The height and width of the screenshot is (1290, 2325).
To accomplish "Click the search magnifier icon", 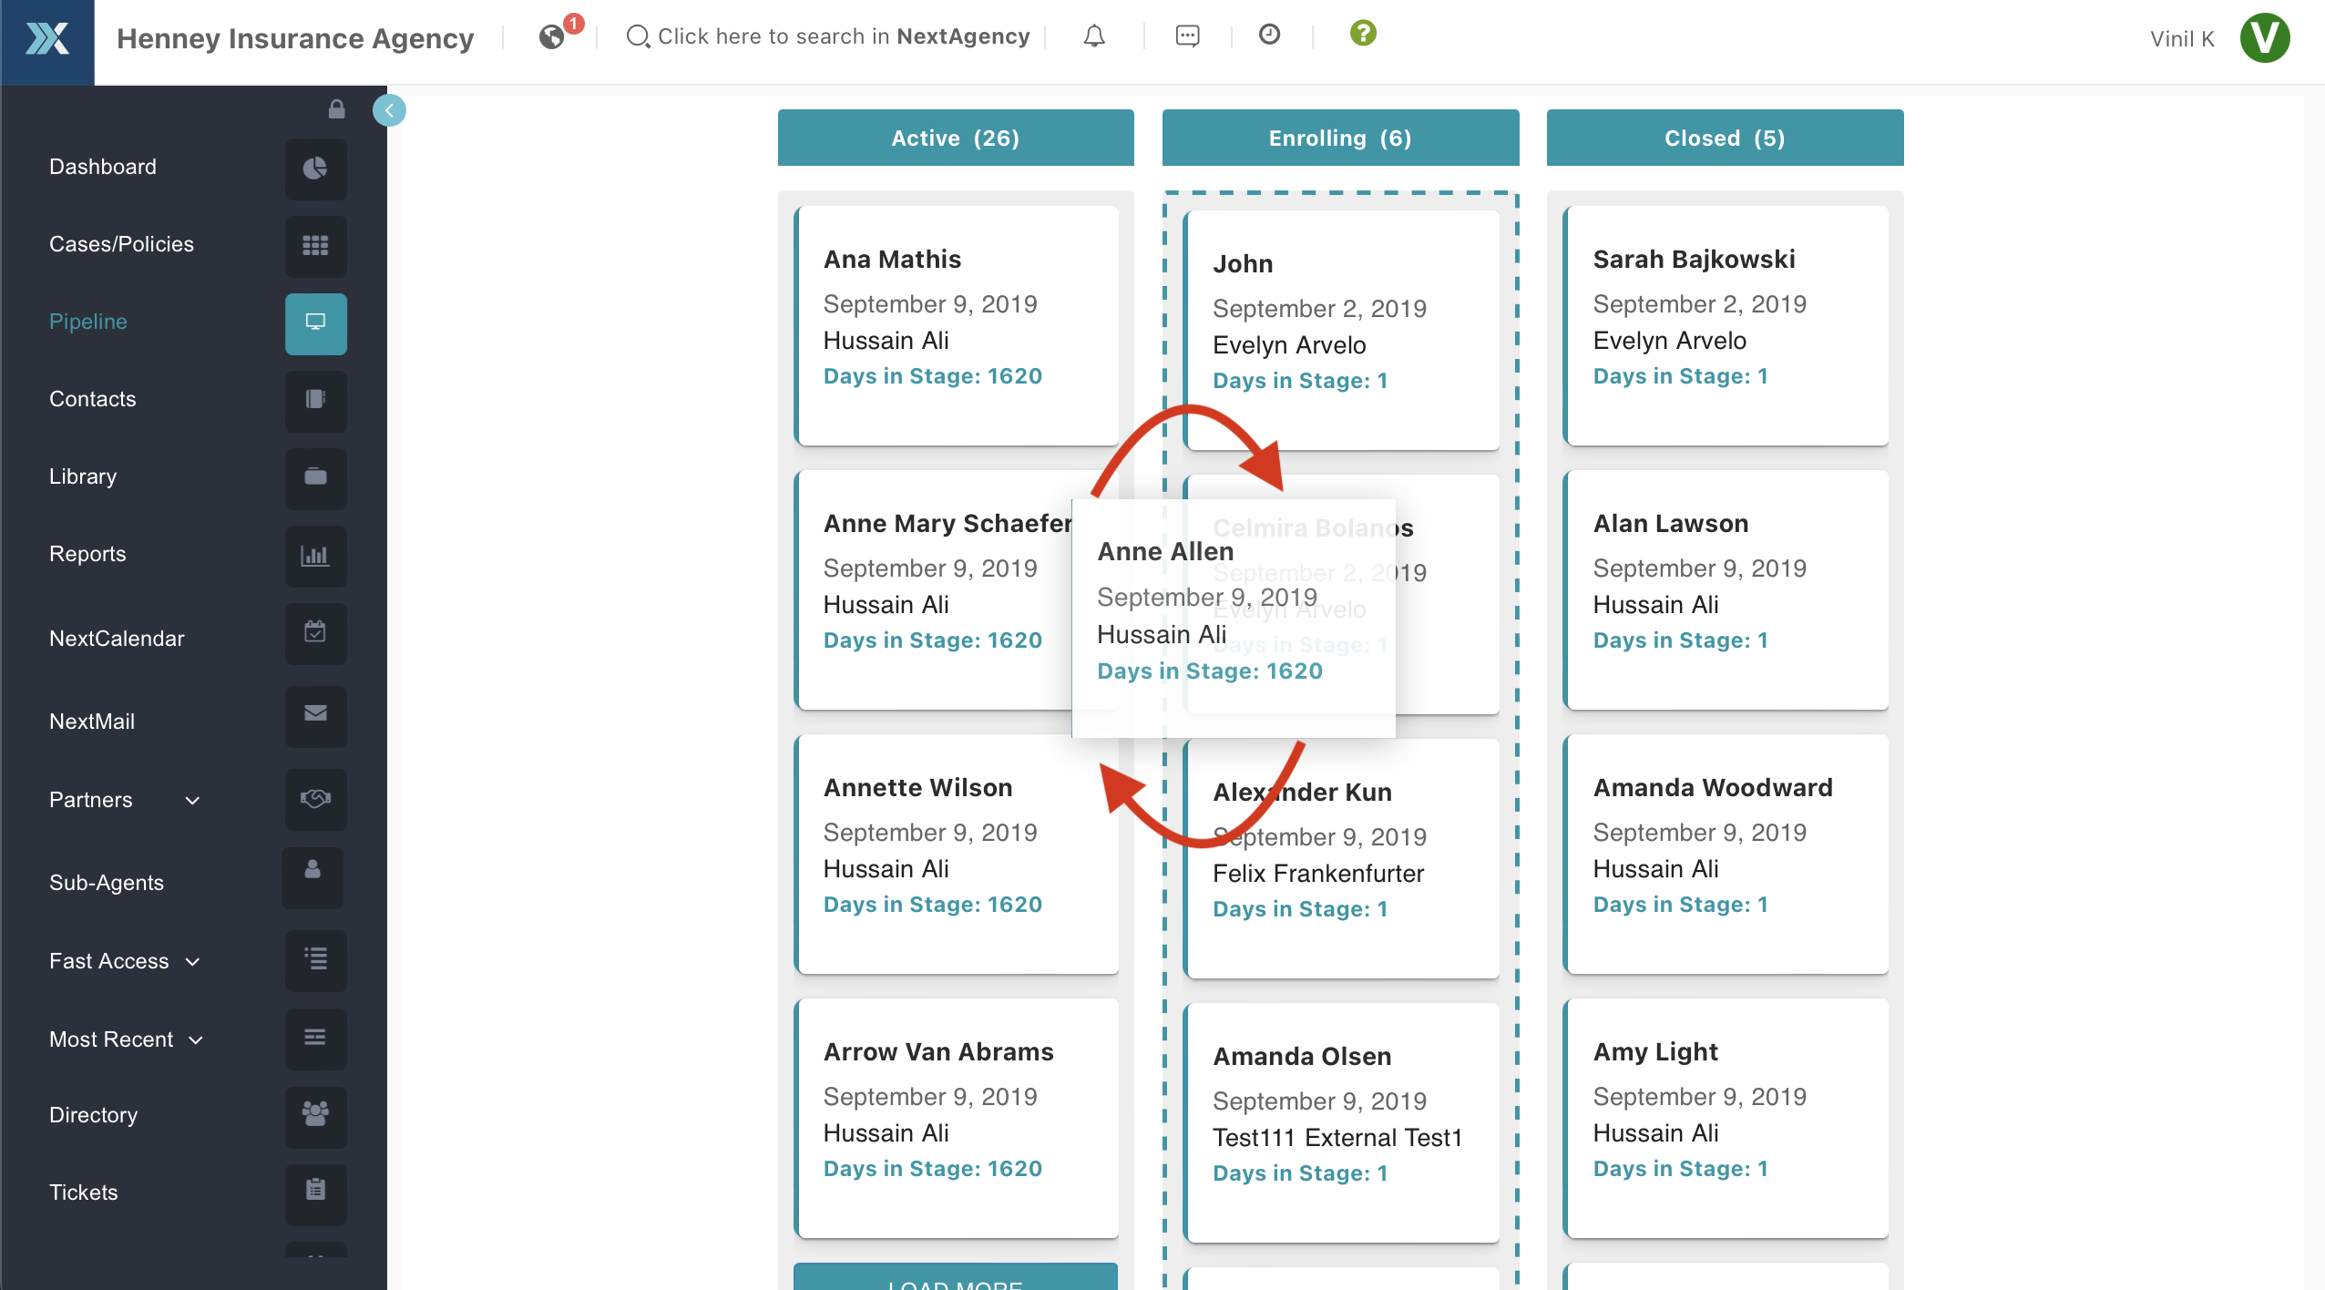I will tap(637, 36).
